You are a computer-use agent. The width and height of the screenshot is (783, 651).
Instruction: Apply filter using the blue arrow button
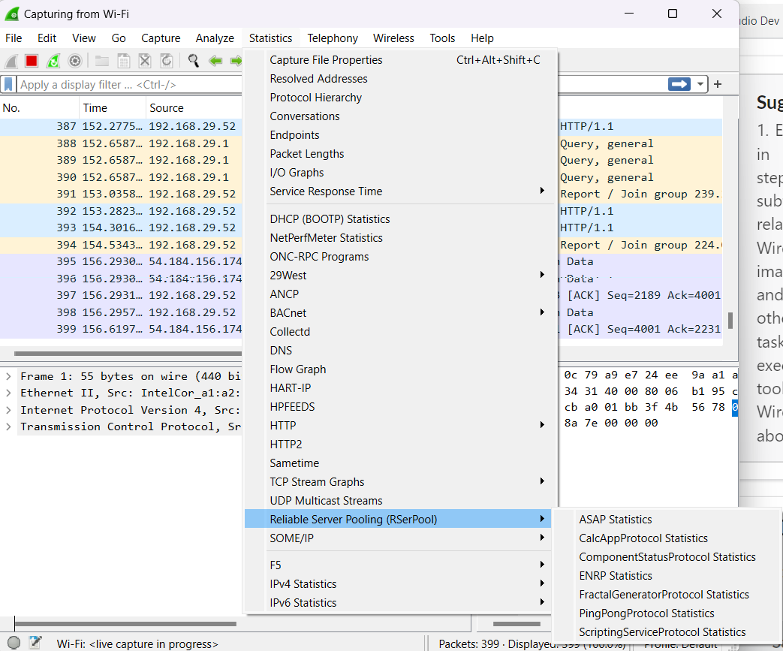coord(679,84)
